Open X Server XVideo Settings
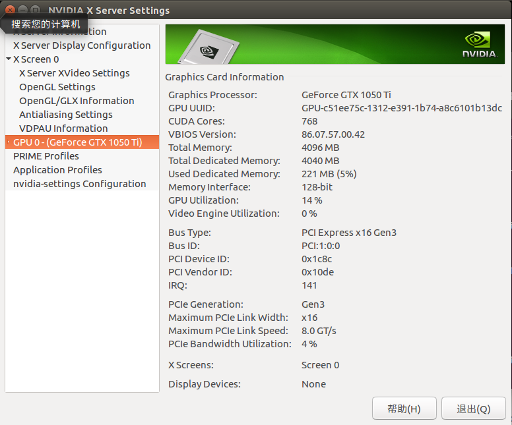Image resolution: width=512 pixels, height=425 pixels. (x=74, y=73)
